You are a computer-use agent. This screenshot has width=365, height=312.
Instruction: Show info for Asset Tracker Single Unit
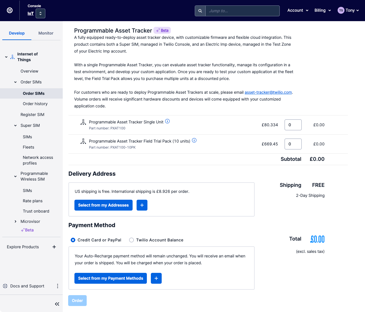[x=167, y=121]
